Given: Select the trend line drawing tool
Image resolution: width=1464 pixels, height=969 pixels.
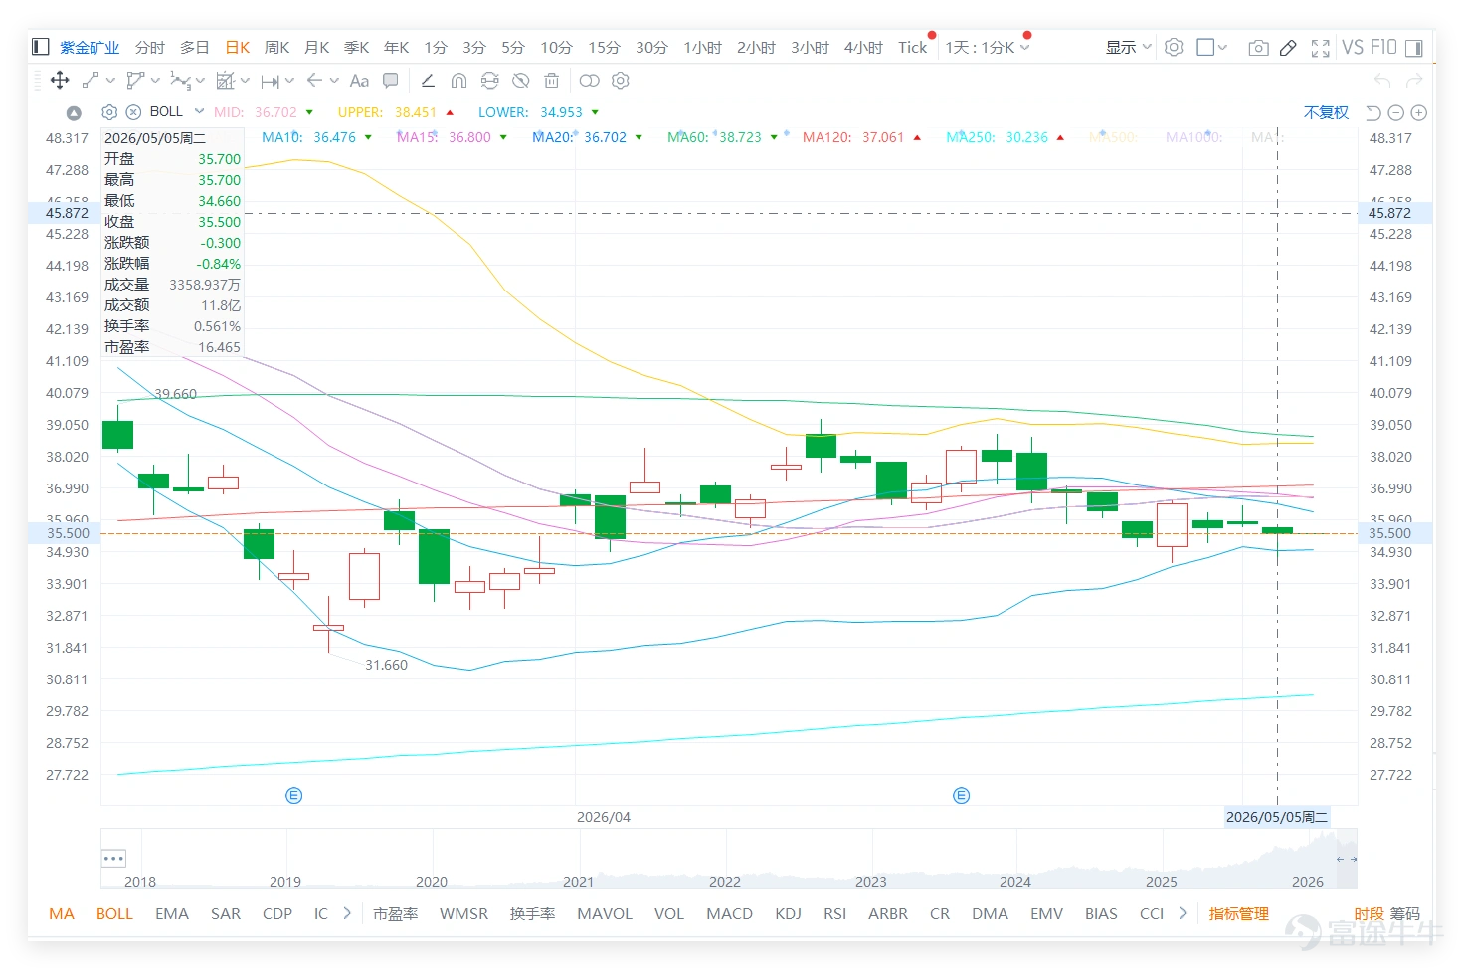Looking at the screenshot, I should (x=91, y=80).
